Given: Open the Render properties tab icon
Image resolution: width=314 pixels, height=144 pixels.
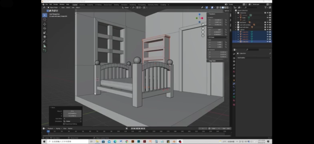Looking at the screenshot, I should (x=234, y=58).
